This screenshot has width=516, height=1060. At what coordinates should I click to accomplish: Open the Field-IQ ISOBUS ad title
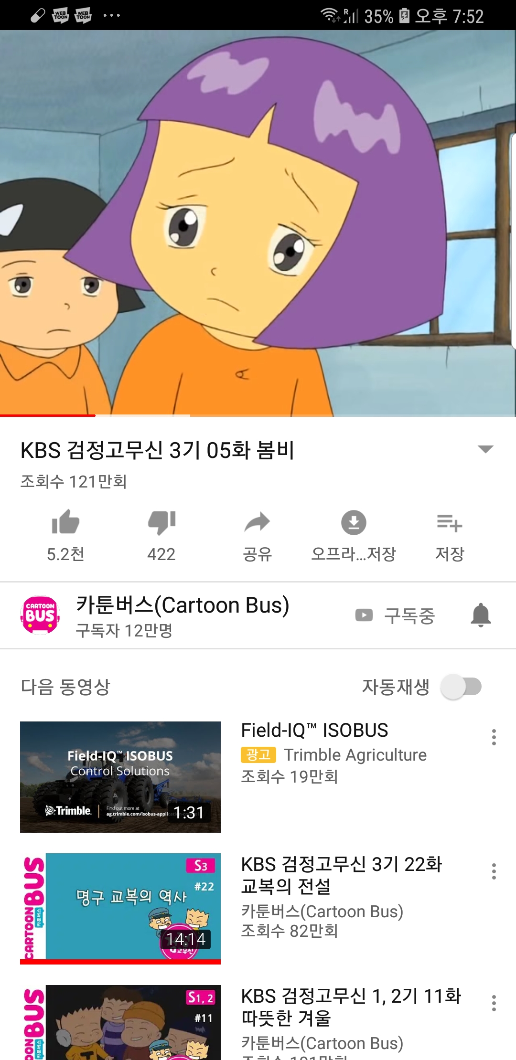click(314, 730)
